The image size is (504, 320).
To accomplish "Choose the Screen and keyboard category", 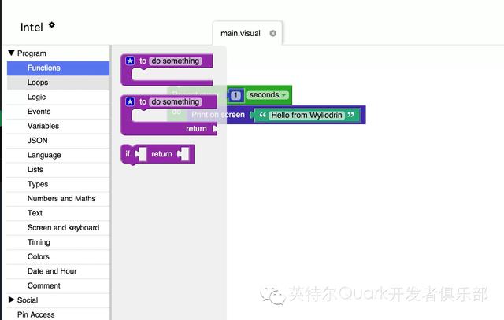I will tap(58, 227).
